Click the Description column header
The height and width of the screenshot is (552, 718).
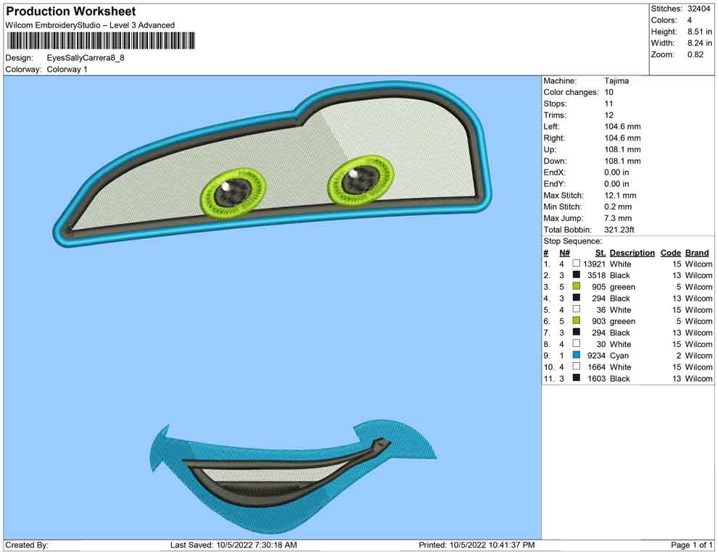tap(632, 253)
